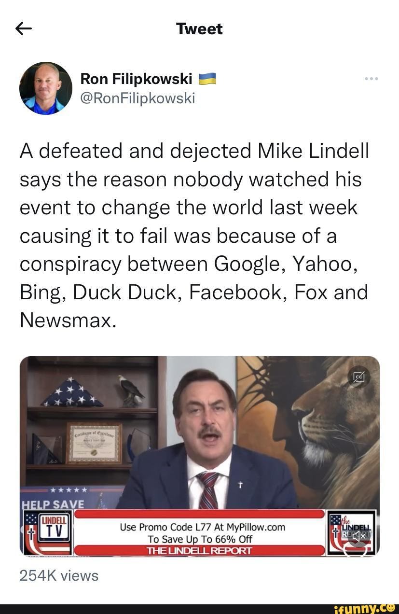Image resolution: width=399 pixels, height=614 pixels.
Task: Click the iFunny watermark logo
Action: (373, 607)
